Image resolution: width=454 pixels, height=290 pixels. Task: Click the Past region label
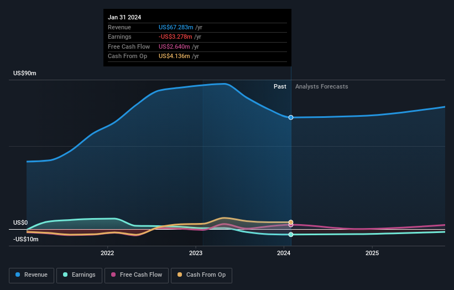pyautogui.click(x=280, y=87)
